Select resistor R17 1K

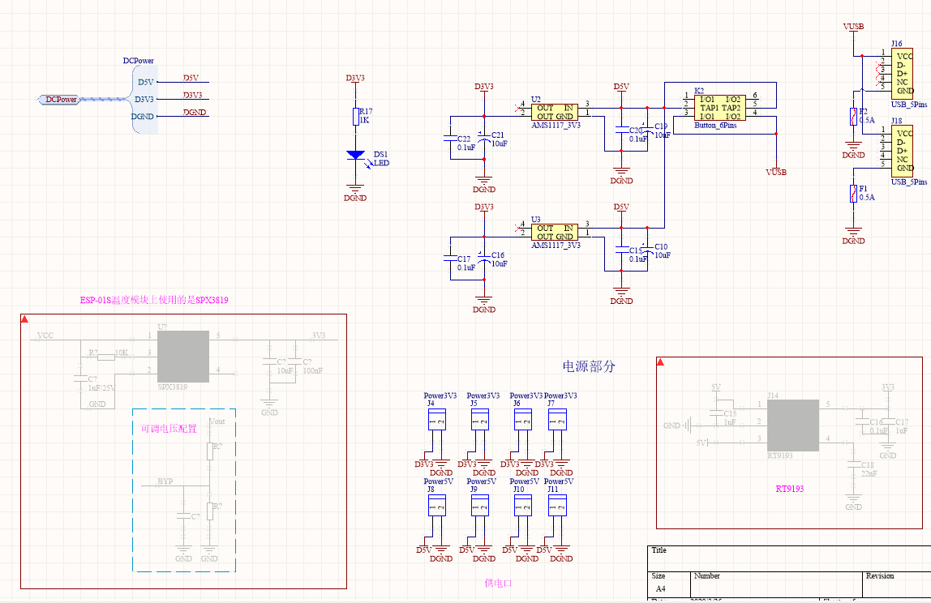[356, 117]
